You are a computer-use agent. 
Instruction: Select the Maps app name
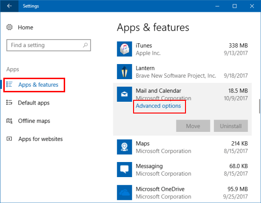click(143, 144)
